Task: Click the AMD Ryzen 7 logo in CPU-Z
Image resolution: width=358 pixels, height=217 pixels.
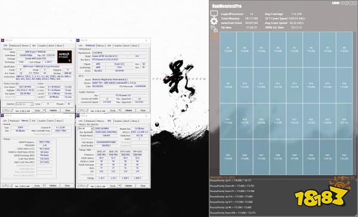Action: 64,57
